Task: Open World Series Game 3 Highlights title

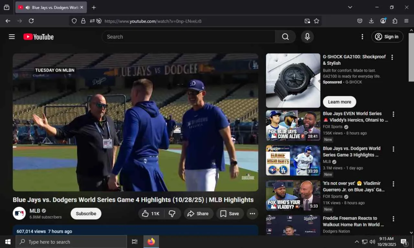Action: (x=352, y=152)
